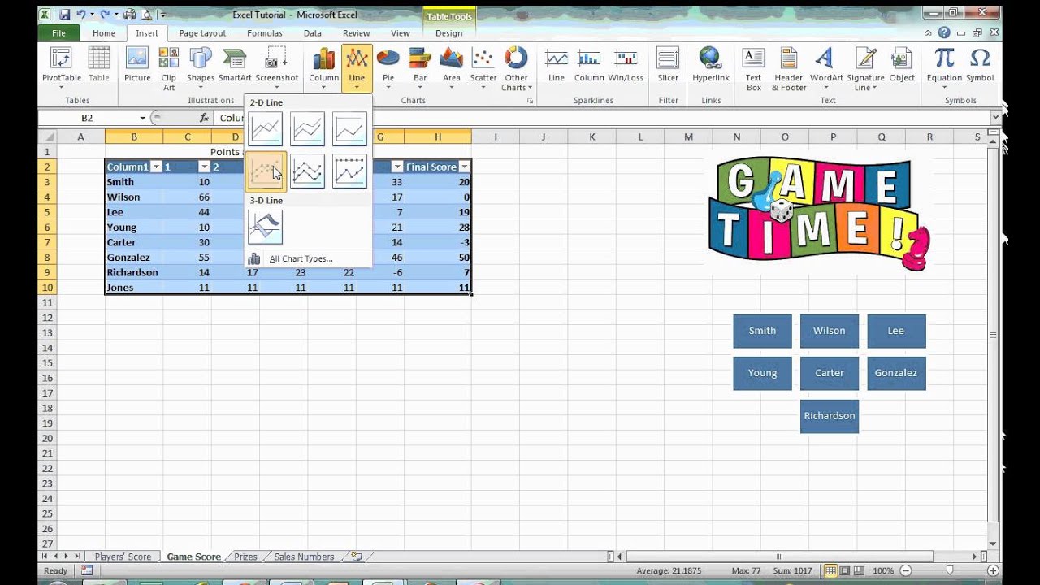Insert a Text Box
This screenshot has height=585, width=1040.
pos(754,68)
